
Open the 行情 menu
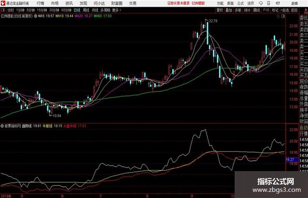click(x=40, y=3)
